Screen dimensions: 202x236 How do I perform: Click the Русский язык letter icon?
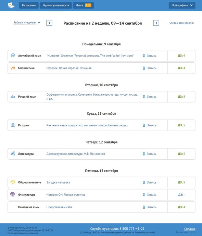click(13, 97)
